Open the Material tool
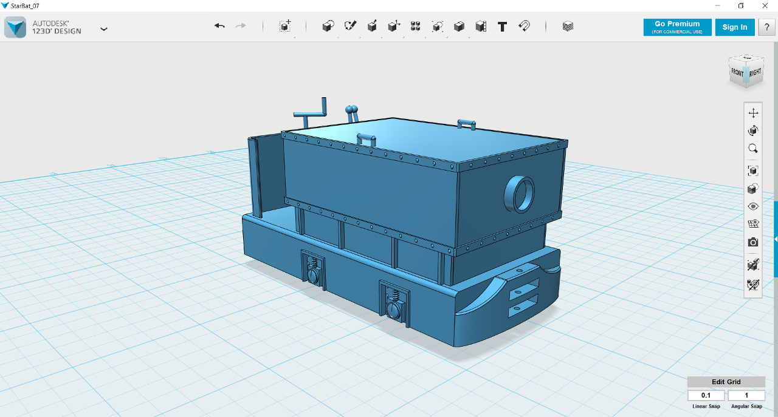The image size is (778, 417). [x=568, y=26]
